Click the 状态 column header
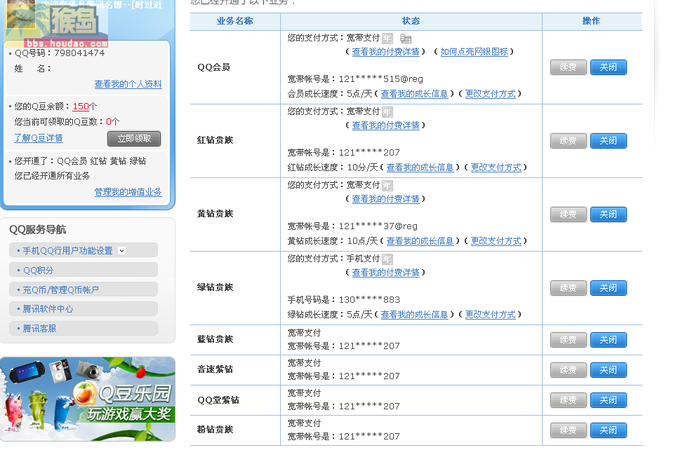 pos(411,21)
